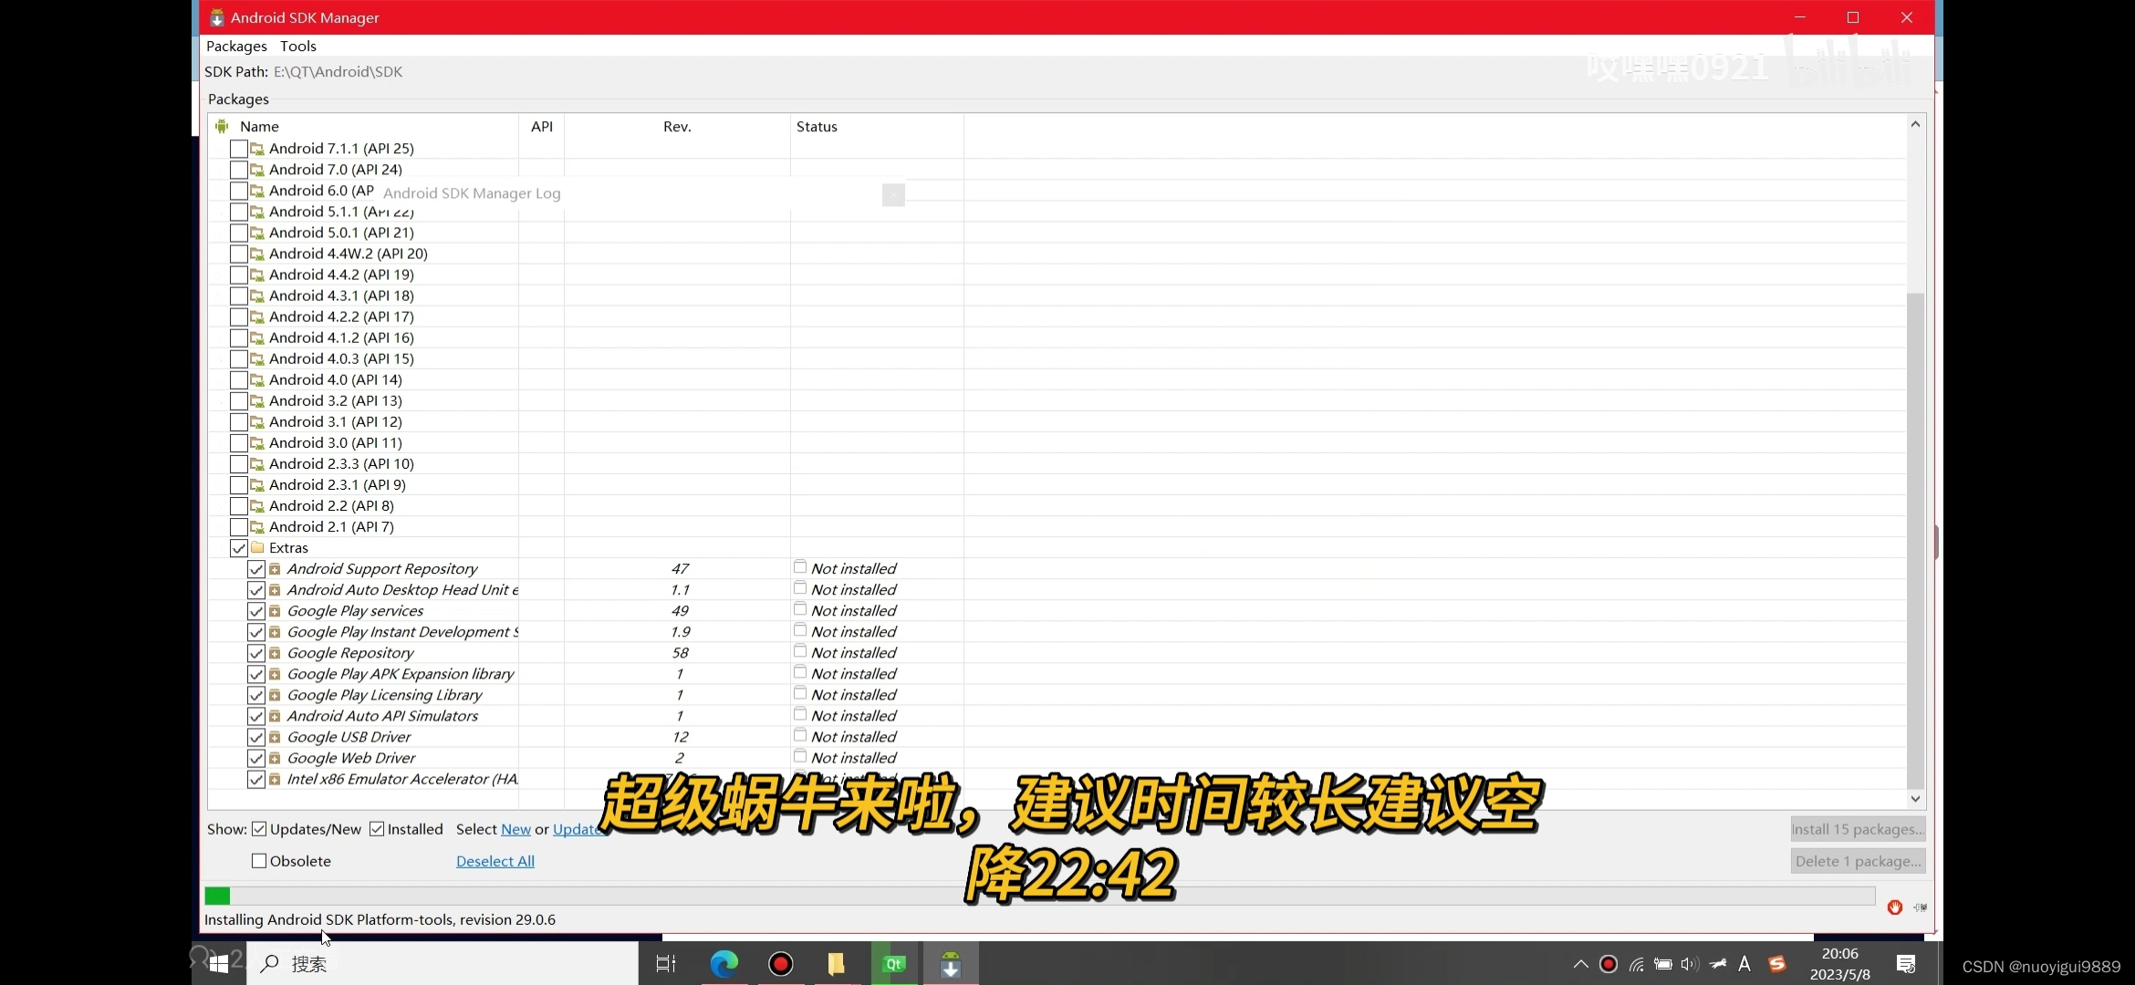Click the battery tray icon
This screenshot has height=985, width=2135.
pos(1663,964)
